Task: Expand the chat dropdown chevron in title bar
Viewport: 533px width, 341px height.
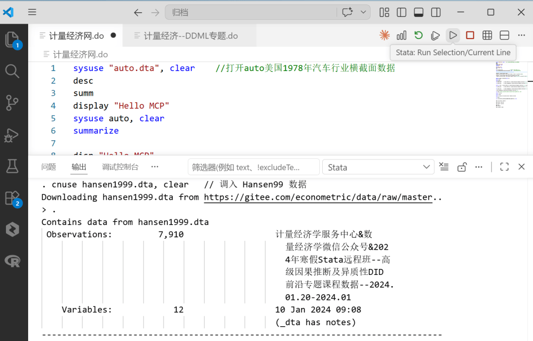Action: (x=363, y=12)
